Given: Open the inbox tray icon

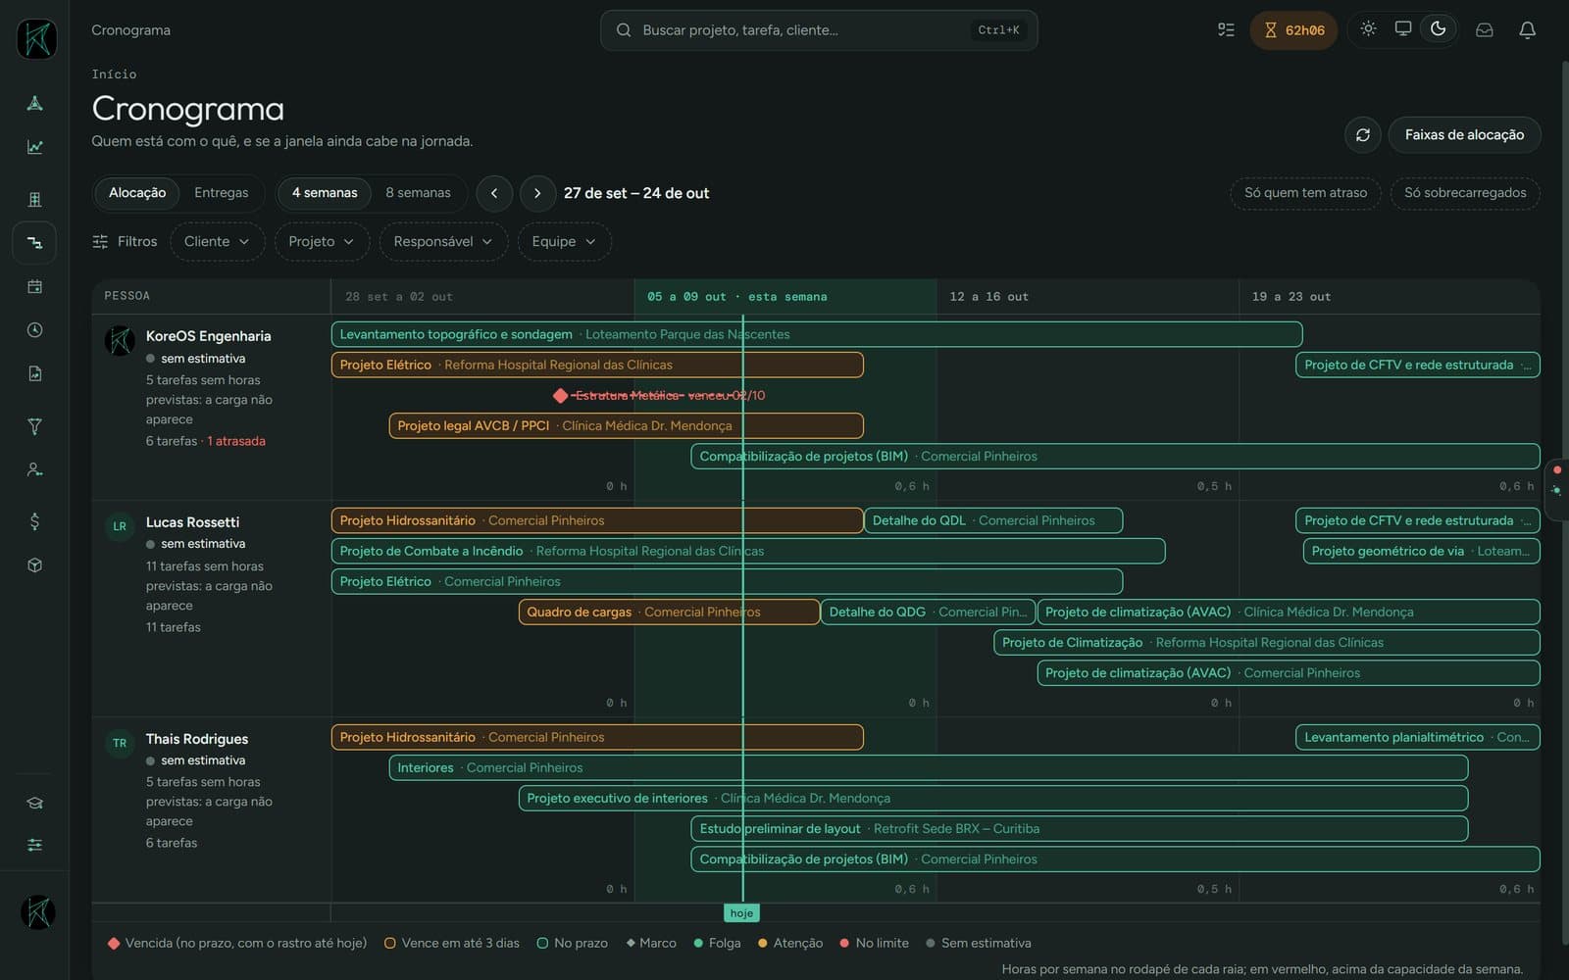Looking at the screenshot, I should (1485, 29).
